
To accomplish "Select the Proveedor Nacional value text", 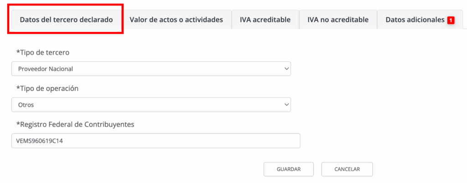I will [46, 69].
